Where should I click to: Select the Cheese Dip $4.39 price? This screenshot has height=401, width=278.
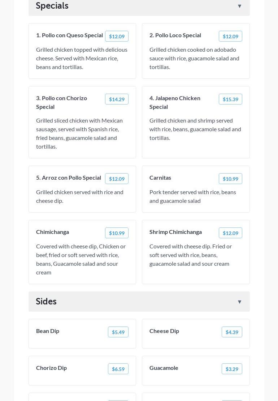pyautogui.click(x=232, y=332)
